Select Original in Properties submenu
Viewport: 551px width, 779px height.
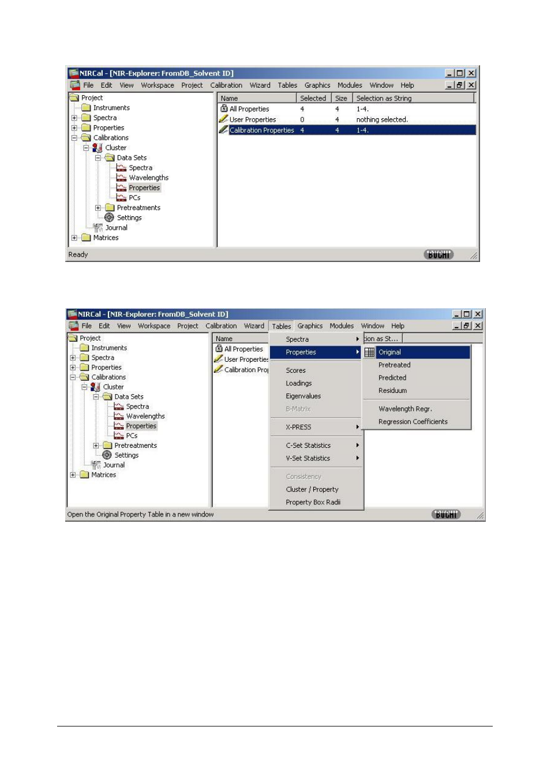pyautogui.click(x=416, y=352)
